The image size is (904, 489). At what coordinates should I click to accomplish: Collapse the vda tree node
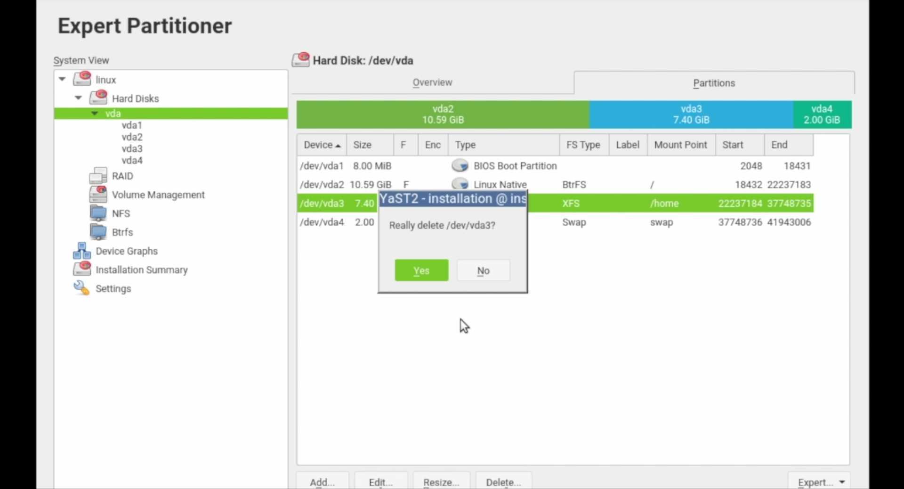click(x=95, y=113)
